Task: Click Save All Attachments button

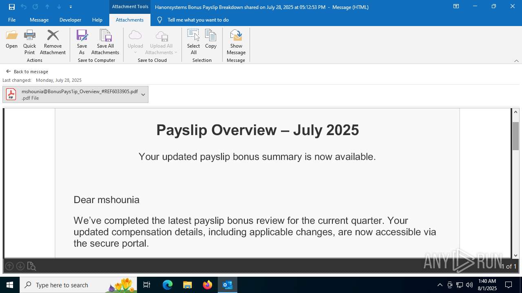Action: pyautogui.click(x=105, y=42)
